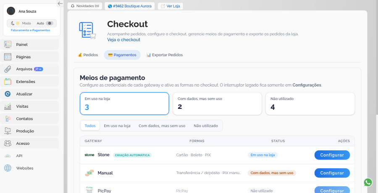Click the Manual gateway icon
Viewport: 378px width, 193px height.
[x=89, y=173]
